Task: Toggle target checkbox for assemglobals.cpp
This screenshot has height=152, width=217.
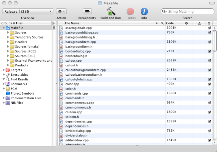Action: [209, 28]
